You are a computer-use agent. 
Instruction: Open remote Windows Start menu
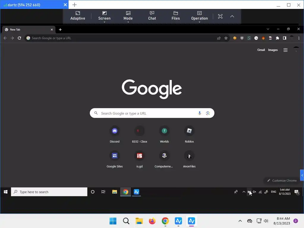(5, 192)
